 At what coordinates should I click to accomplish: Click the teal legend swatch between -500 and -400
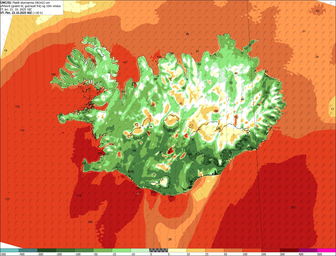[9, 250]
